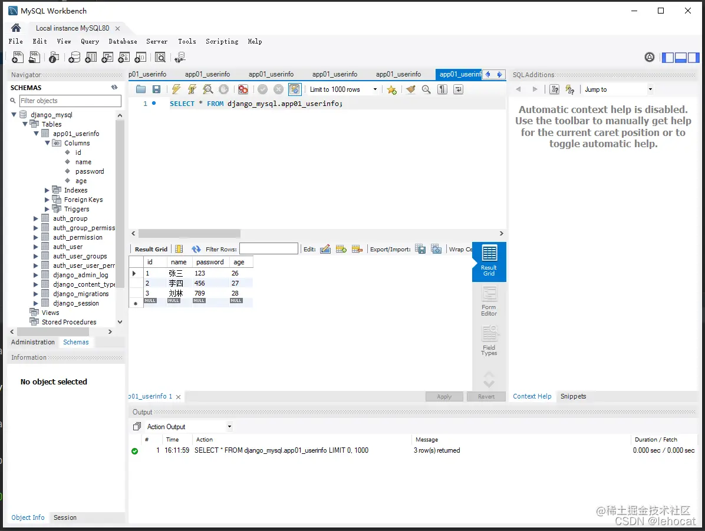
Task: Search table data toolbar icon
Action: click(160, 57)
